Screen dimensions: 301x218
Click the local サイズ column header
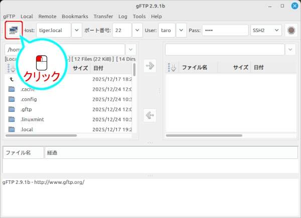pyautogui.click(x=80, y=68)
